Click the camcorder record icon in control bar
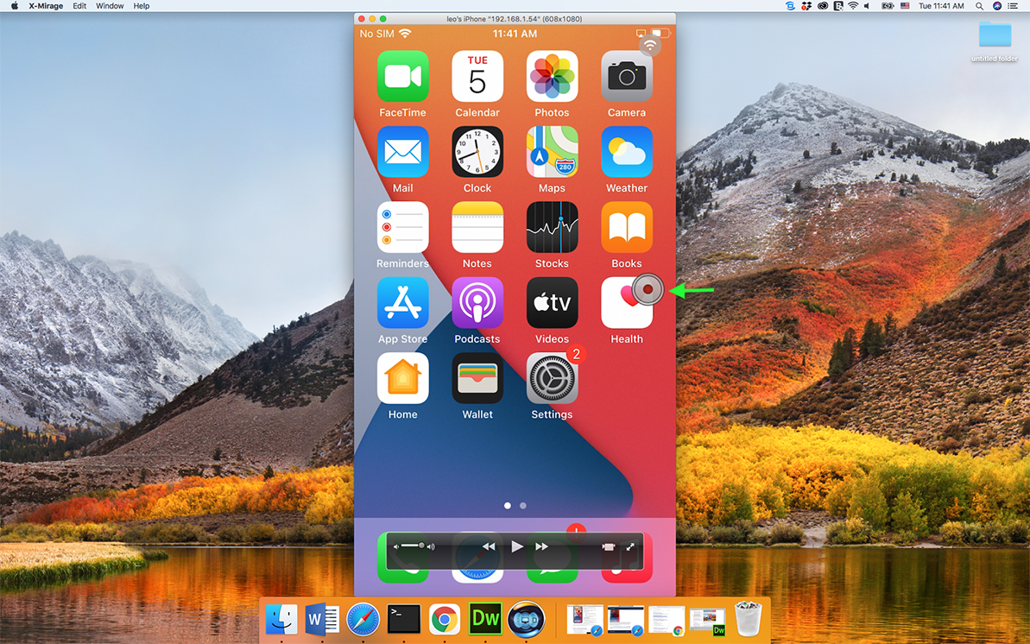The height and width of the screenshot is (644, 1030). pyautogui.click(x=609, y=546)
